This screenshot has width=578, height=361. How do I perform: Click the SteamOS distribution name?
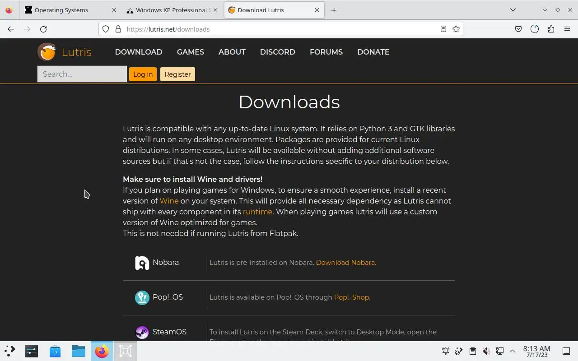click(169, 332)
